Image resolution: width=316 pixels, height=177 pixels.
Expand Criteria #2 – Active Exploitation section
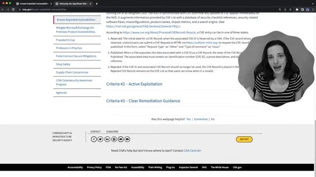coord(134,84)
